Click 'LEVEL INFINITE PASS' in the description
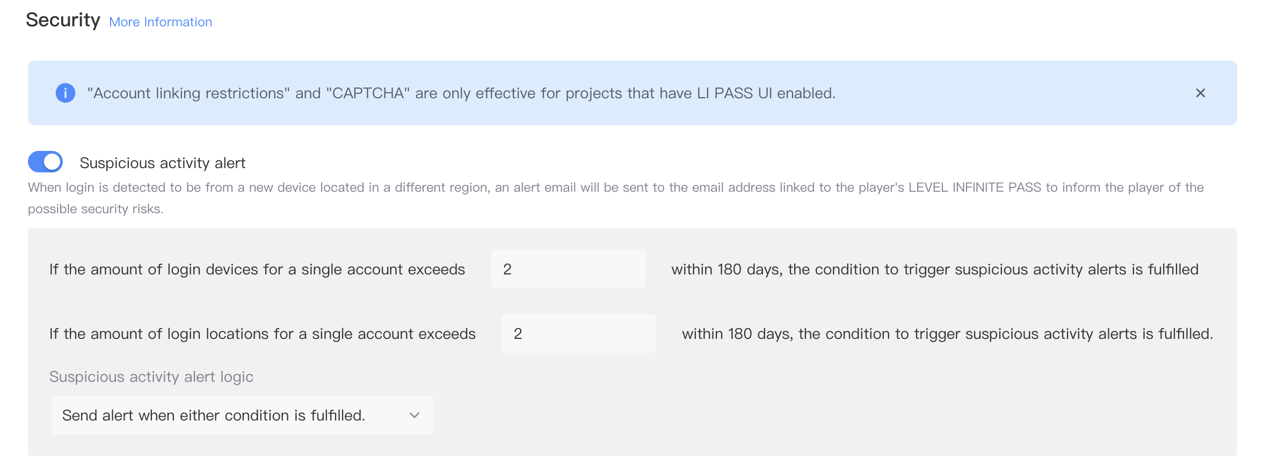This screenshot has height=464, width=1264. coord(975,187)
